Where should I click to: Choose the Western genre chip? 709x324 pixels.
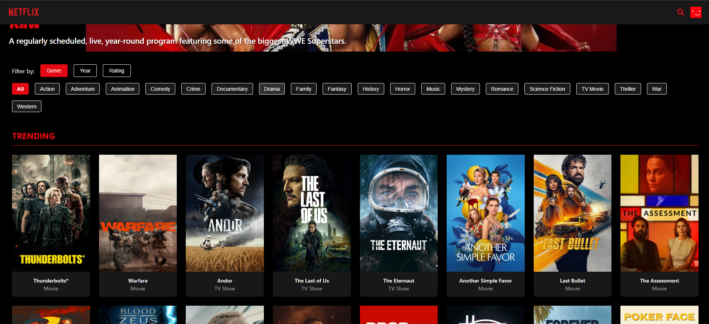coord(27,107)
